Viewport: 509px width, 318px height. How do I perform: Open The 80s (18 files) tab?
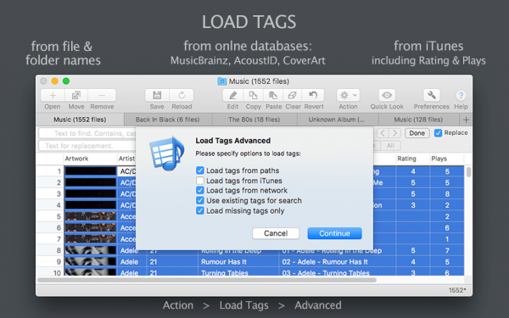pos(255,120)
